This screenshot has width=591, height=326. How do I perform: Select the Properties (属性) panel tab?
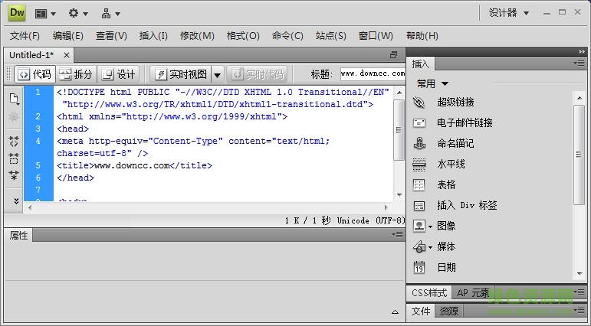18,235
